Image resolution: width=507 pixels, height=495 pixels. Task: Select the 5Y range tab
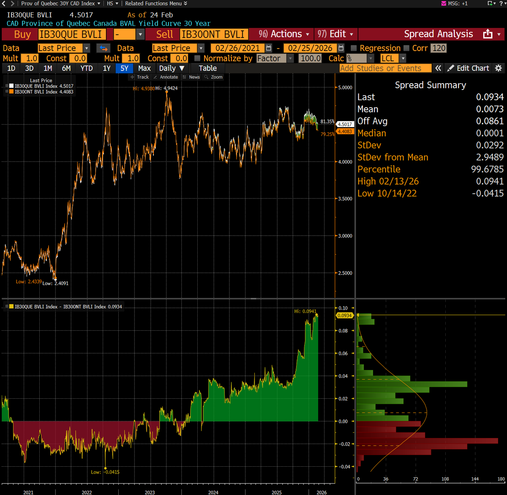point(124,68)
